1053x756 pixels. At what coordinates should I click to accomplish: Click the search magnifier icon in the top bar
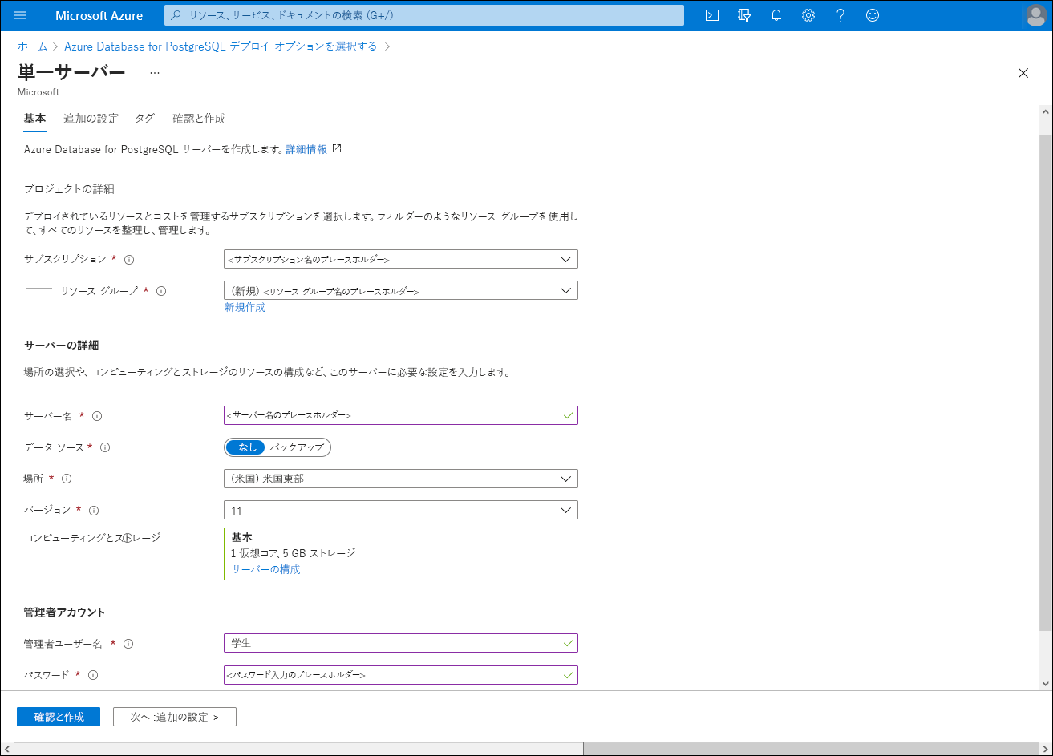coord(176,15)
